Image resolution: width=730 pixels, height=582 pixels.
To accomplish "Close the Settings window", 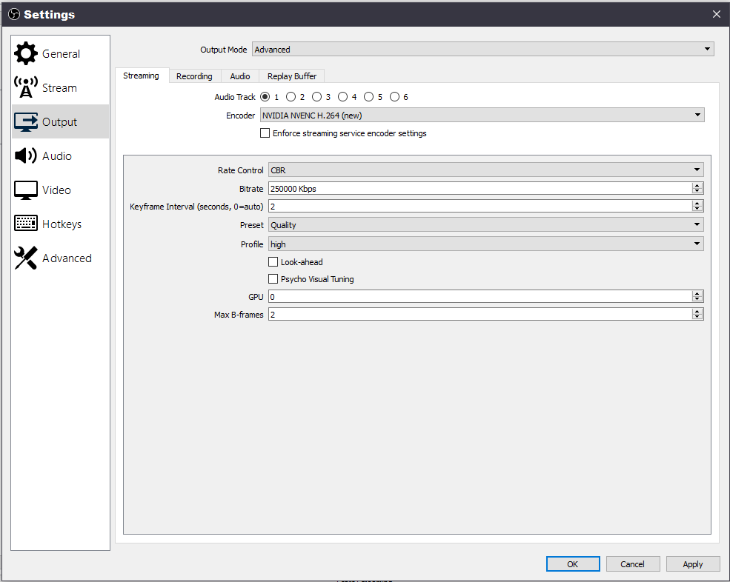I will pyautogui.click(x=717, y=14).
